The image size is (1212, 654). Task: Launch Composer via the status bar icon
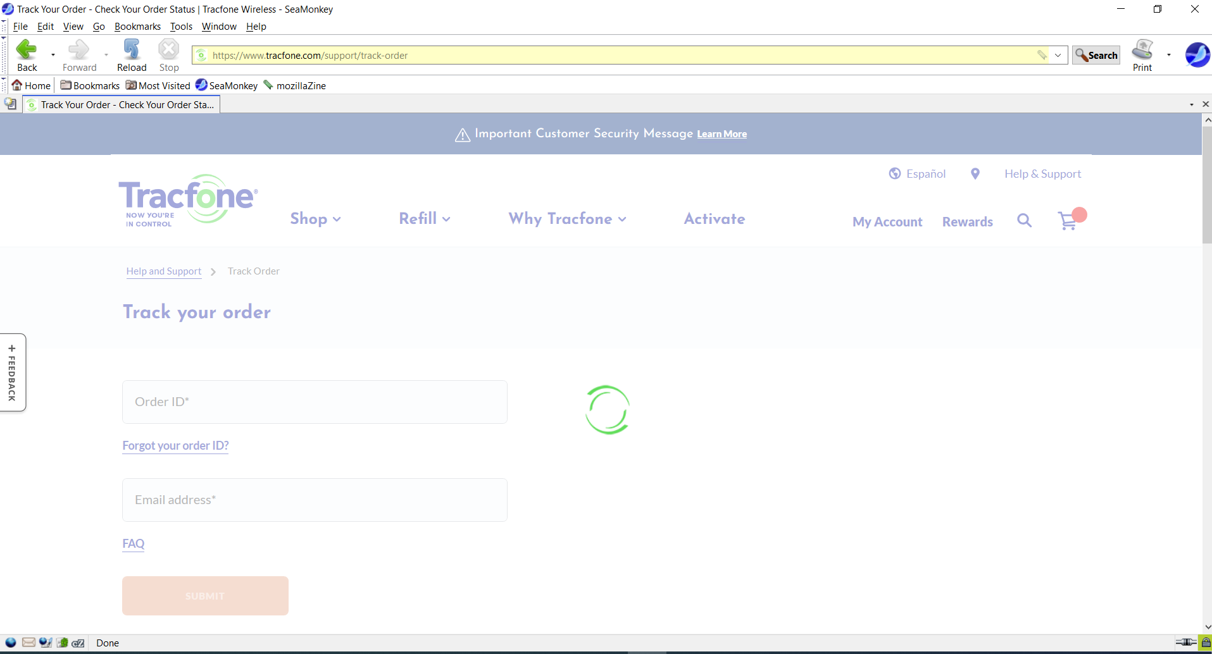pyautogui.click(x=45, y=643)
